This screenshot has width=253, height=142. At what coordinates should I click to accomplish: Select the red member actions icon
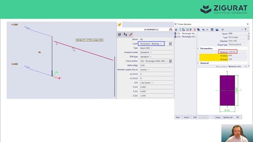click(x=131, y=34)
